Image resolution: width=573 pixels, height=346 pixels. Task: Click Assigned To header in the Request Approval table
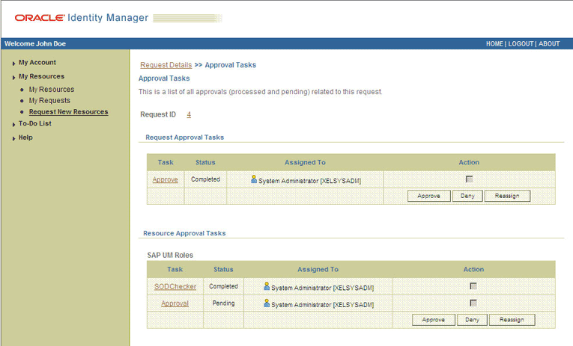305,163
